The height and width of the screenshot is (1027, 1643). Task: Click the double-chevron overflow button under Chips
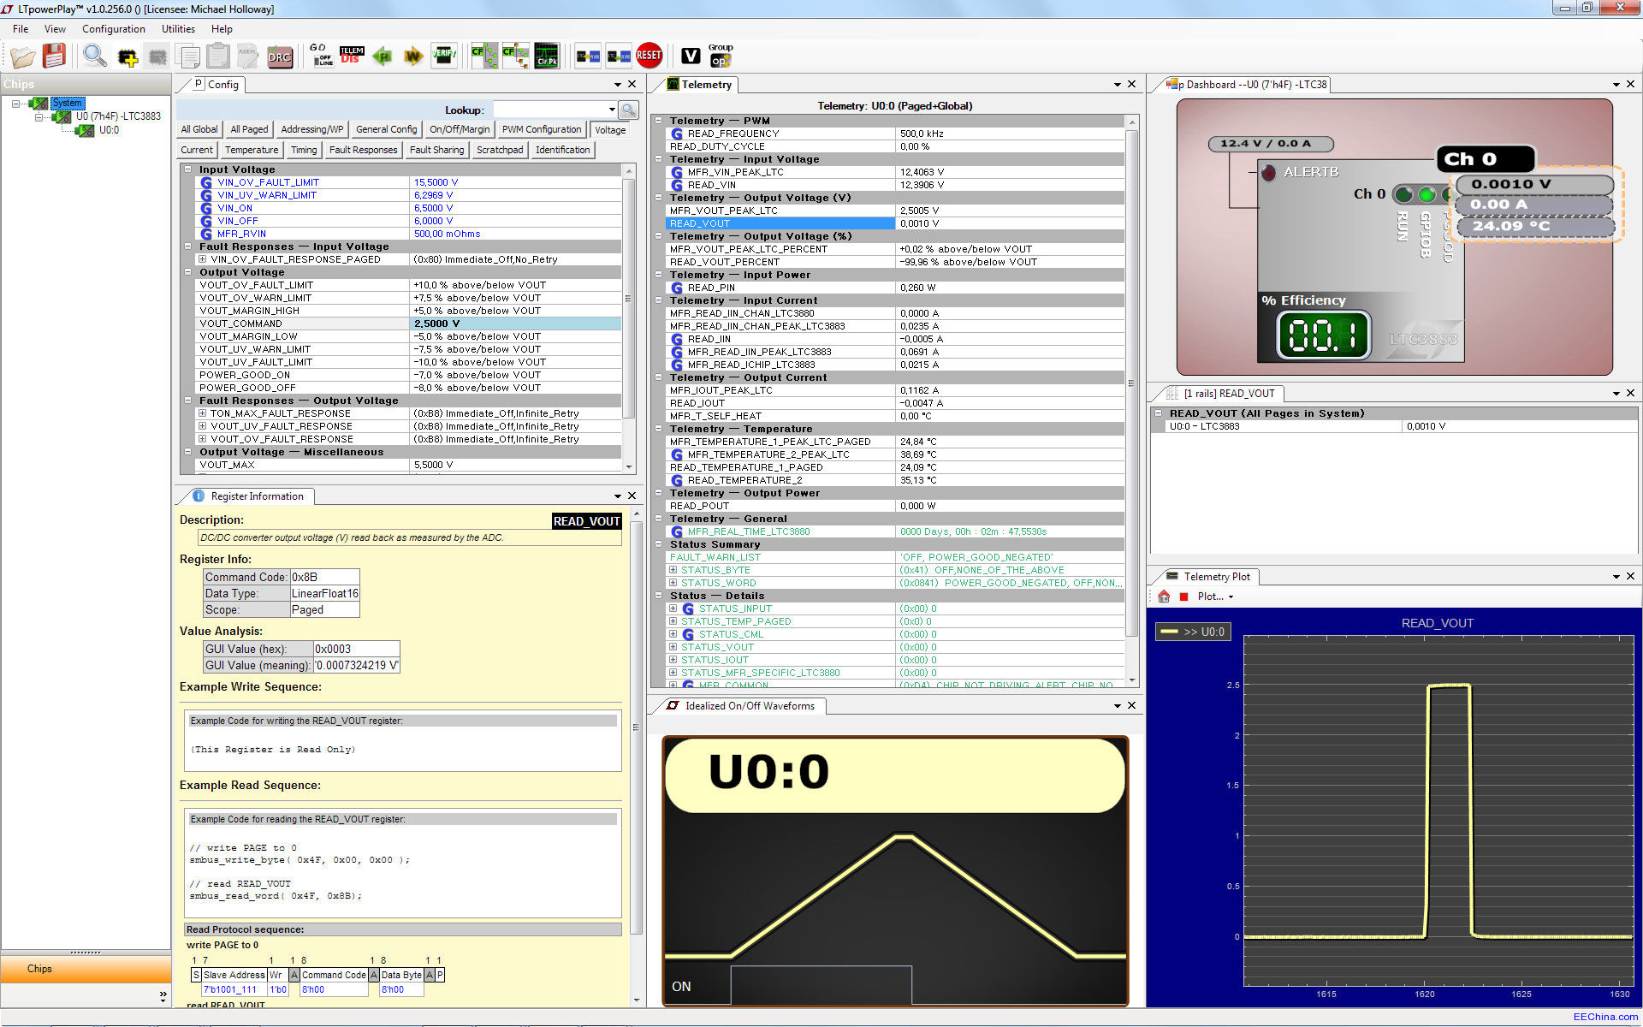click(163, 995)
